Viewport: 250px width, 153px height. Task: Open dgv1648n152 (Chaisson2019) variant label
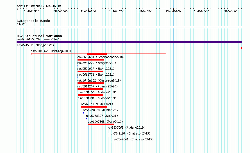99,80
